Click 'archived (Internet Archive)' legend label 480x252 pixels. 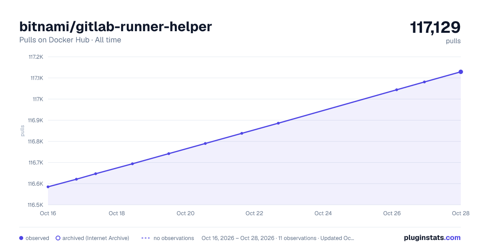96,238
